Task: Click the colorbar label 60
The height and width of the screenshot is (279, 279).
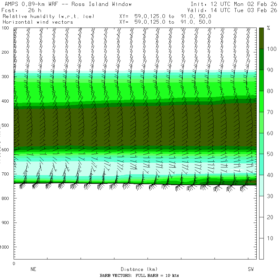Action: click(270, 133)
